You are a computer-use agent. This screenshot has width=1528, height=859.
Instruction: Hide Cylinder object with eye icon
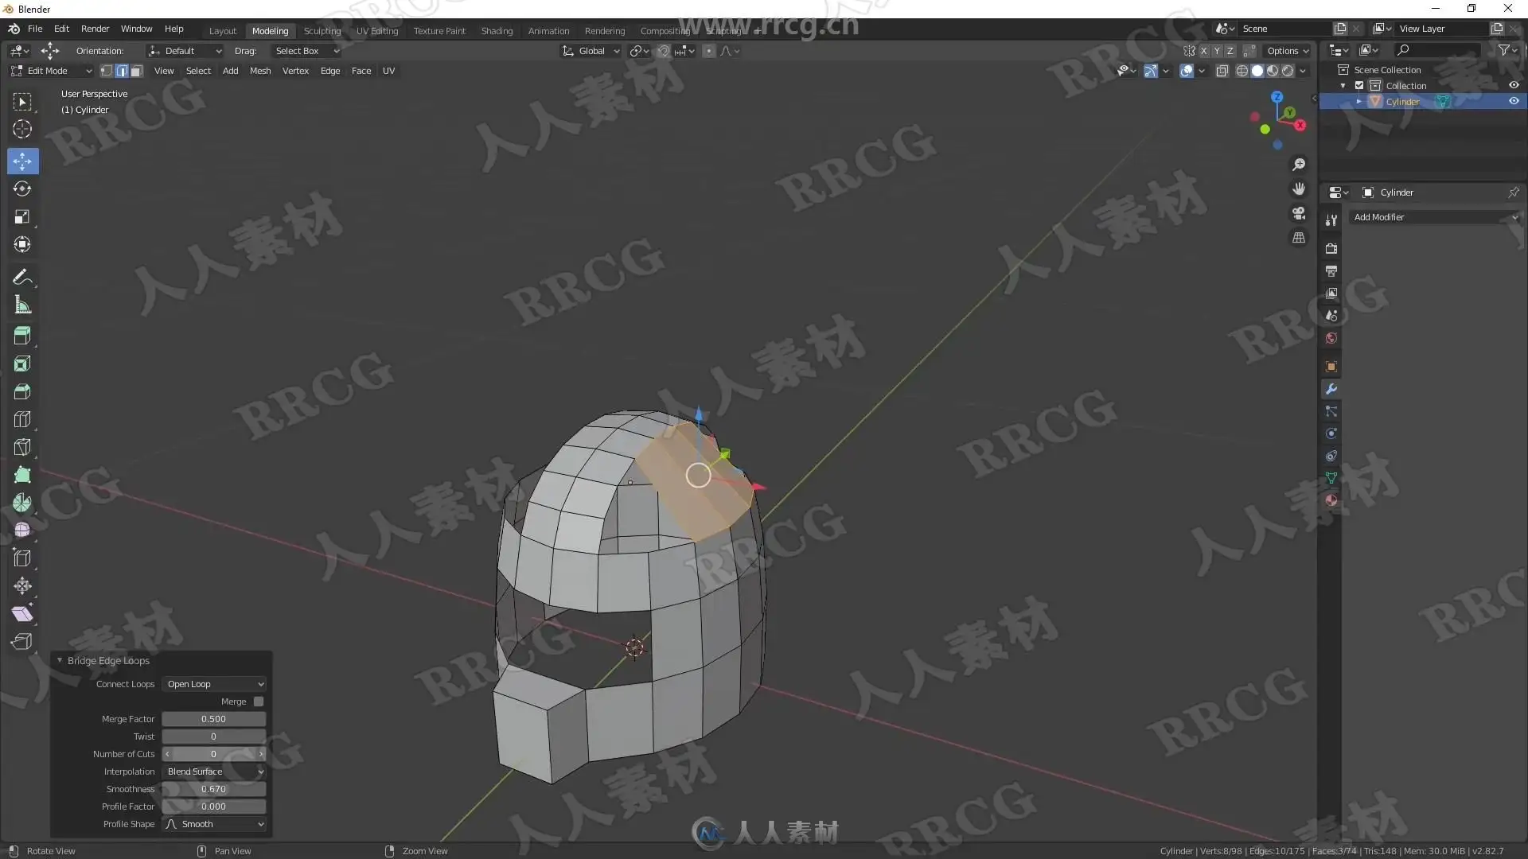pos(1514,102)
